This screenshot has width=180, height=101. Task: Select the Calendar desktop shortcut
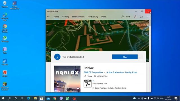[x=5, y=62]
